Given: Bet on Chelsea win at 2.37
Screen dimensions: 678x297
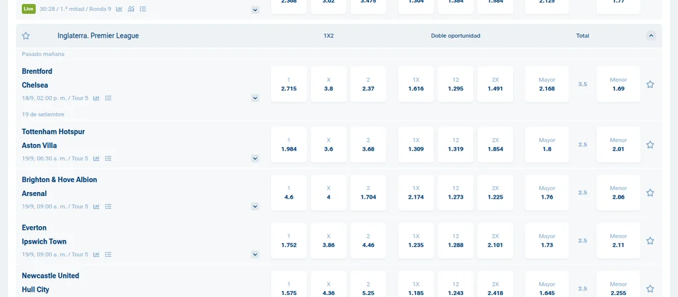Looking at the screenshot, I should [x=368, y=84].
